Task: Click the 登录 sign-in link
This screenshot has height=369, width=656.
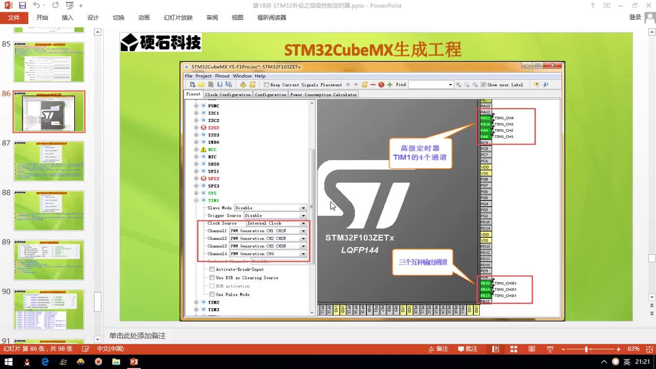Action: click(x=635, y=17)
